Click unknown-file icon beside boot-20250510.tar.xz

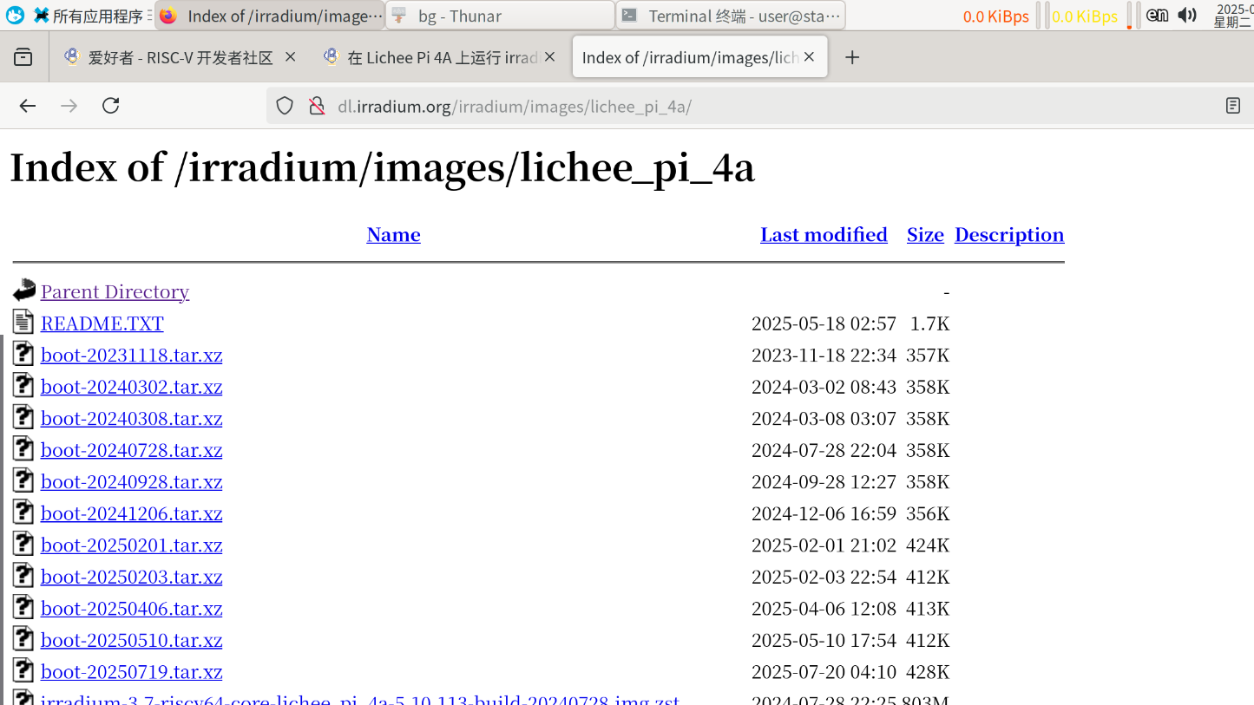(x=23, y=638)
